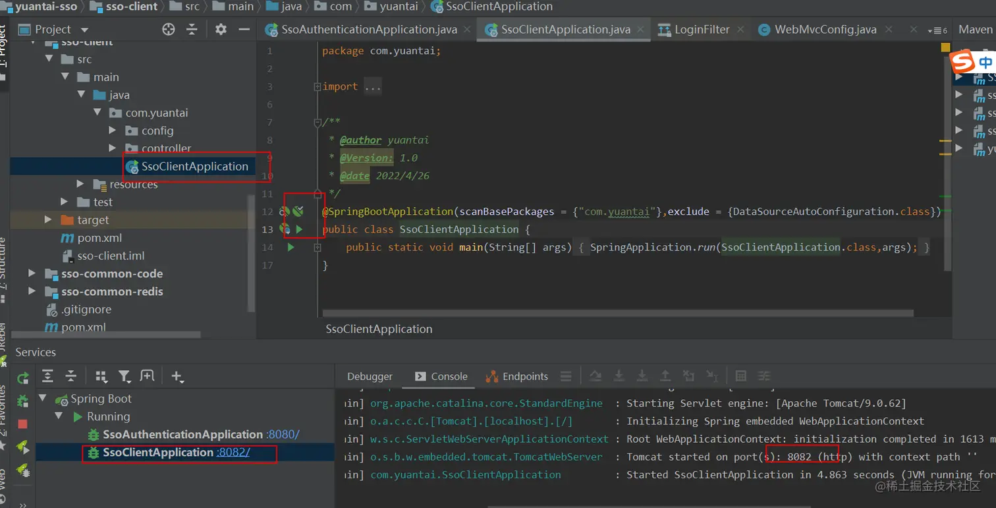Image resolution: width=996 pixels, height=508 pixels.
Task: Expand the sso-common-redis module
Action: (x=32, y=291)
